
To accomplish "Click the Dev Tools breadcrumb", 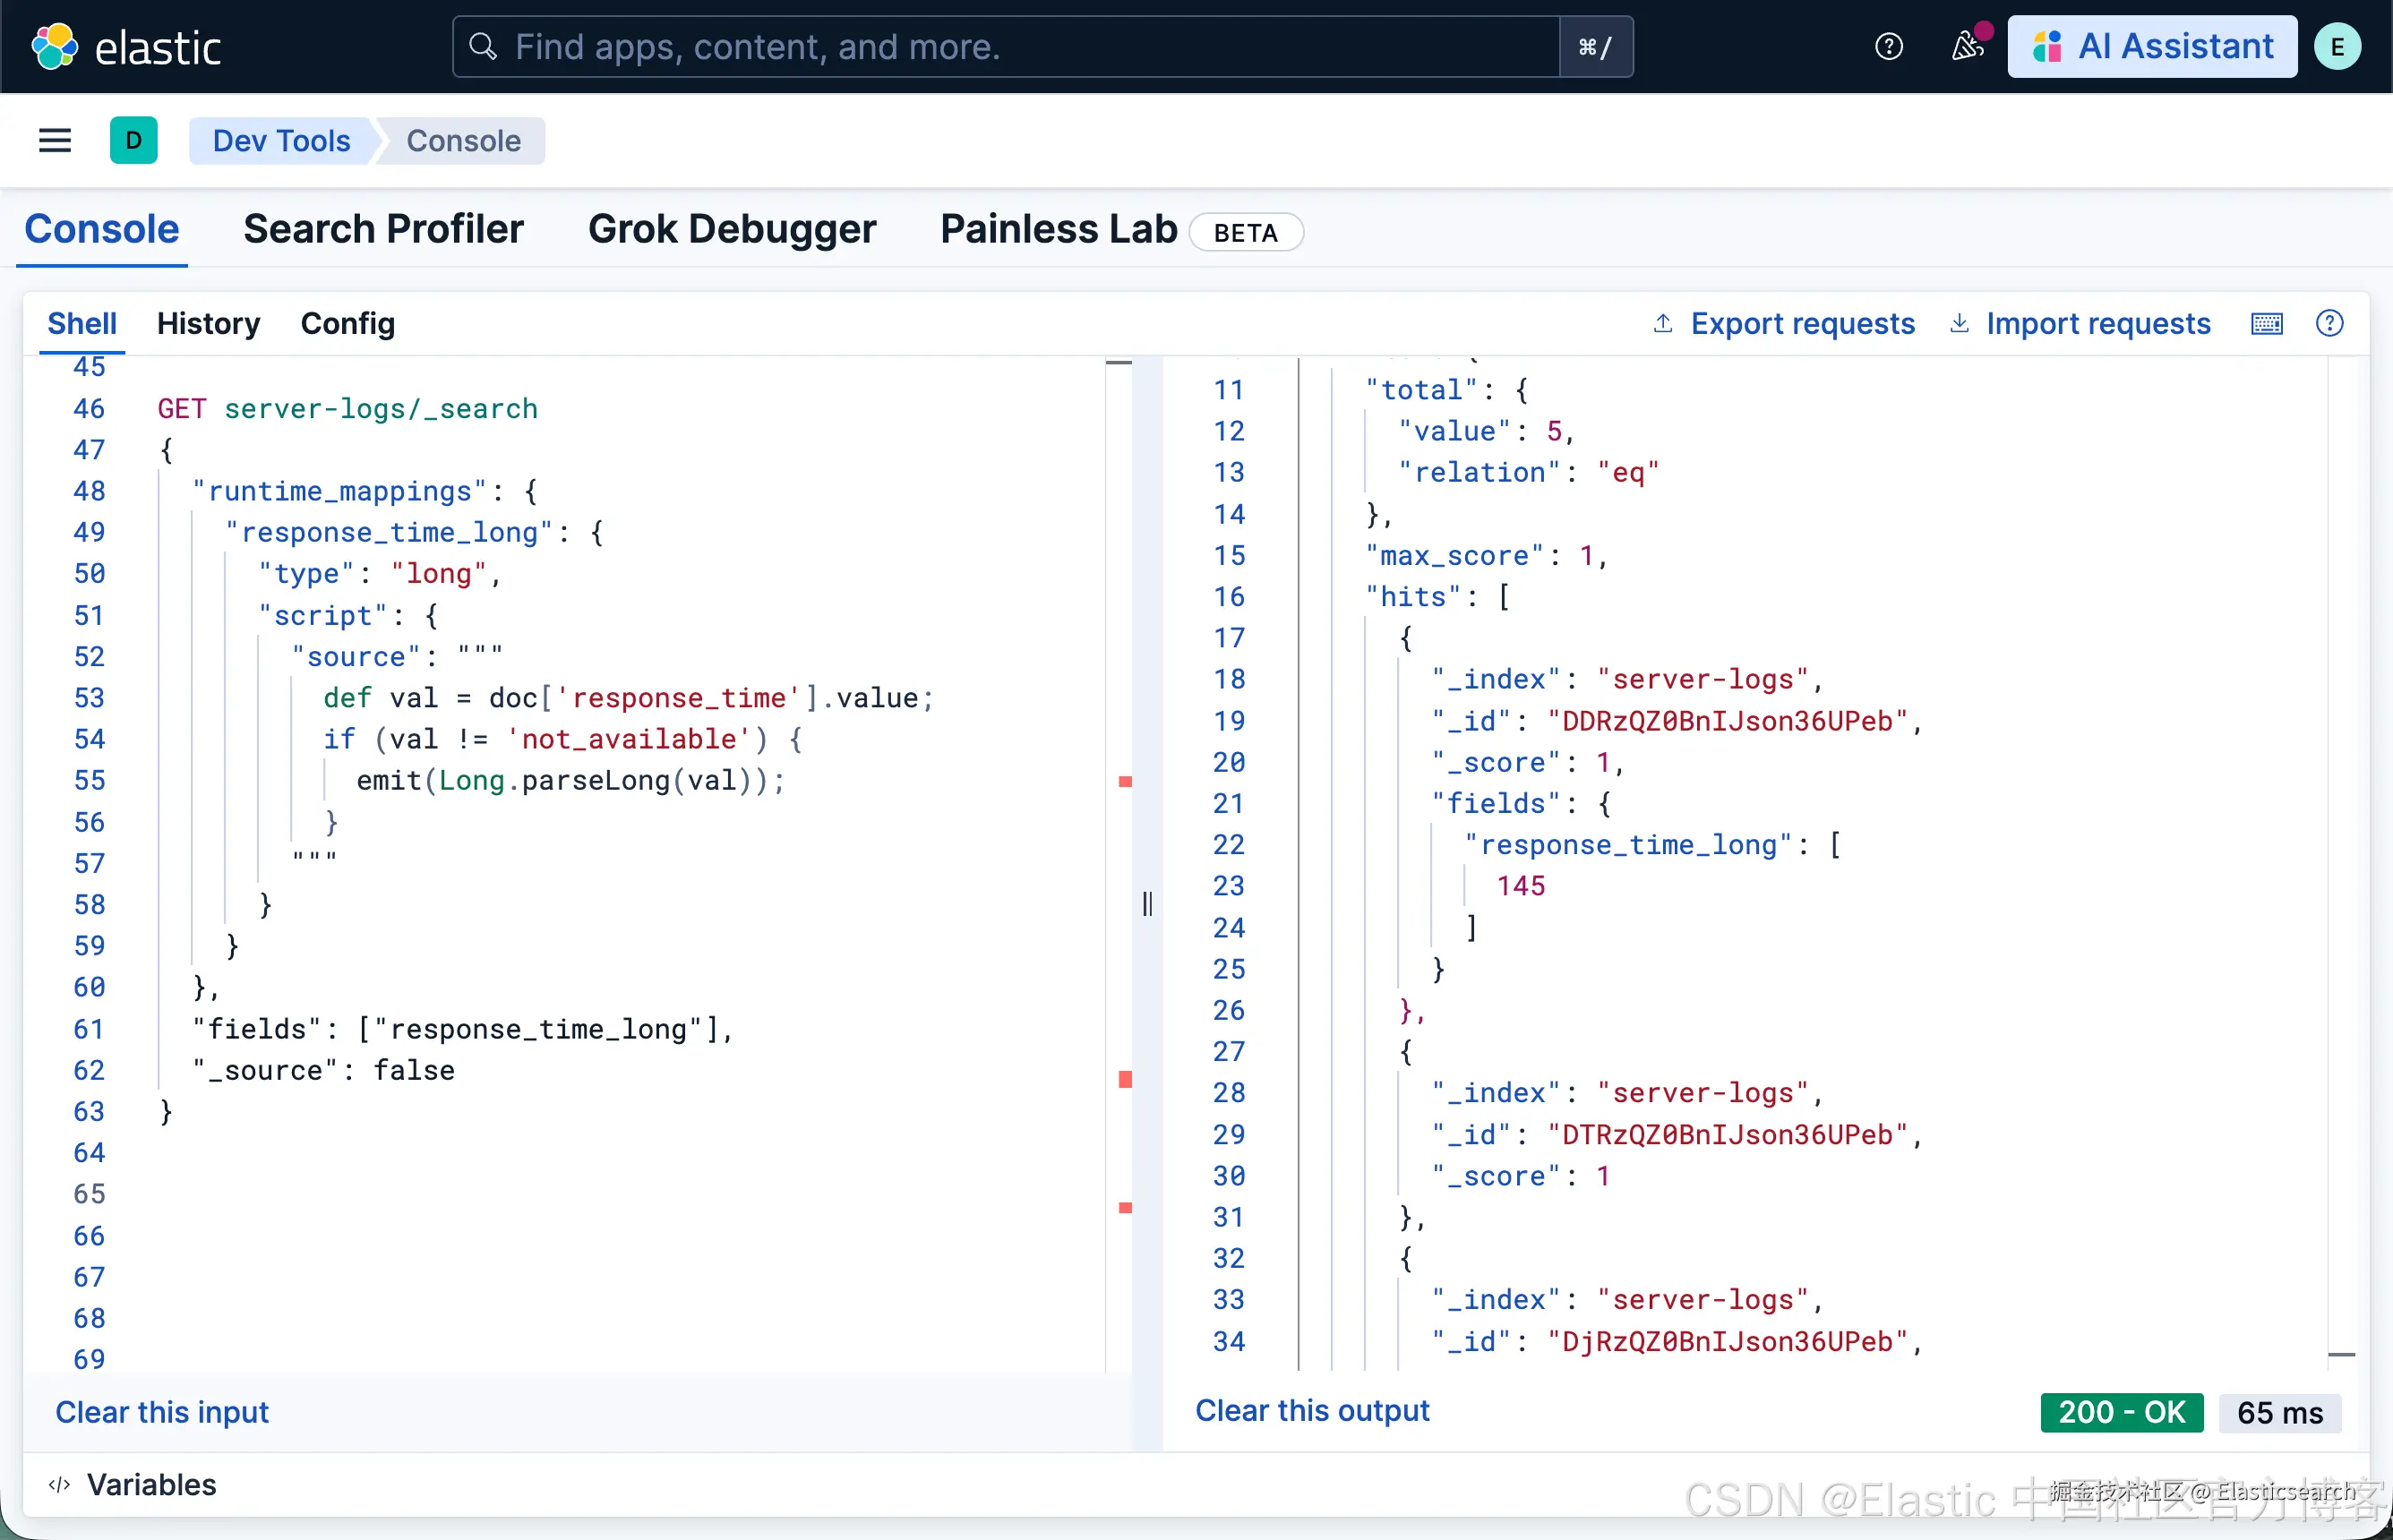I will click(281, 140).
